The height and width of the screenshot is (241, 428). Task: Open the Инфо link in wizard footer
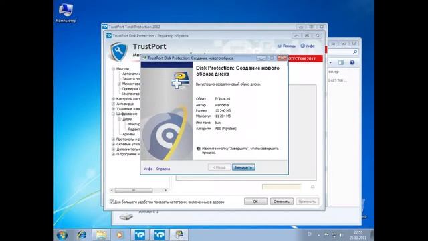[148, 169]
